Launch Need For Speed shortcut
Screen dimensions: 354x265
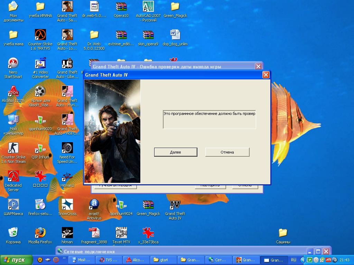pos(67,148)
